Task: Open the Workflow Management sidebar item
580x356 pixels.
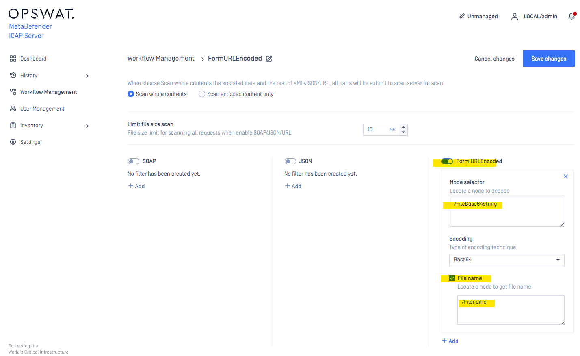Action: [48, 92]
